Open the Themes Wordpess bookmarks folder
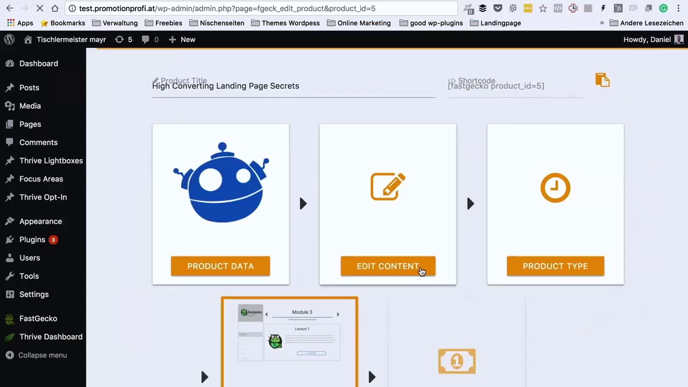Image resolution: width=688 pixels, height=387 pixels. point(285,23)
